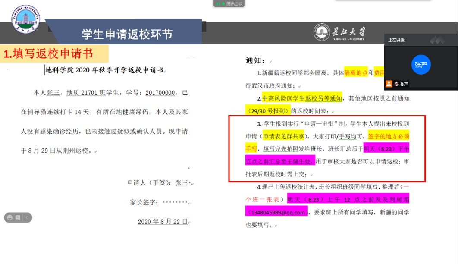Toggle the muted microphone icon for 张严
This screenshot has width=458, height=264.
[395, 84]
